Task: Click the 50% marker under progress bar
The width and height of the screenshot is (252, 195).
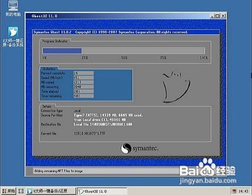Action: (x=124, y=58)
